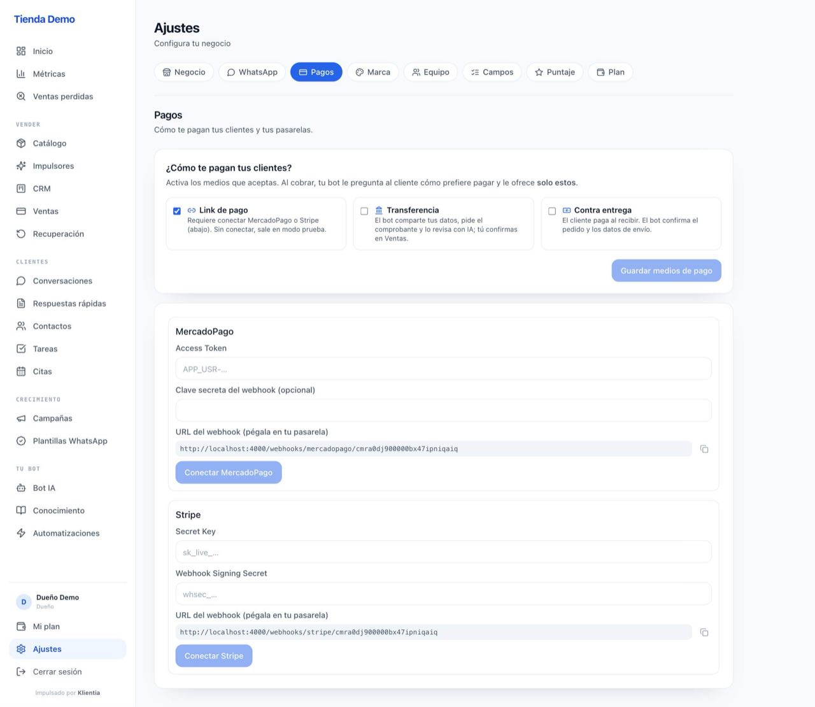
Task: Click the Campañas megaphone icon
Action: click(x=21, y=418)
